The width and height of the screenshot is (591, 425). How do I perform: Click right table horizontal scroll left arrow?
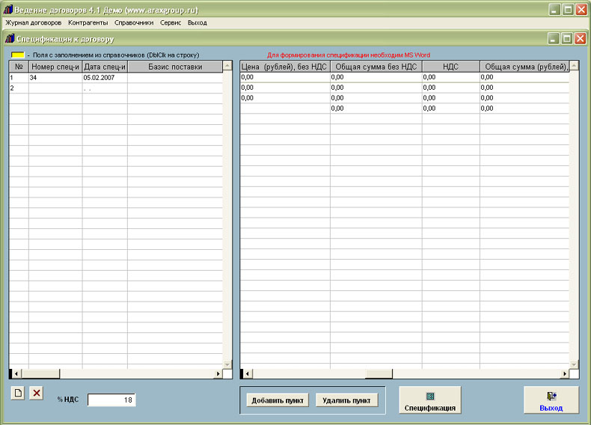pos(248,373)
